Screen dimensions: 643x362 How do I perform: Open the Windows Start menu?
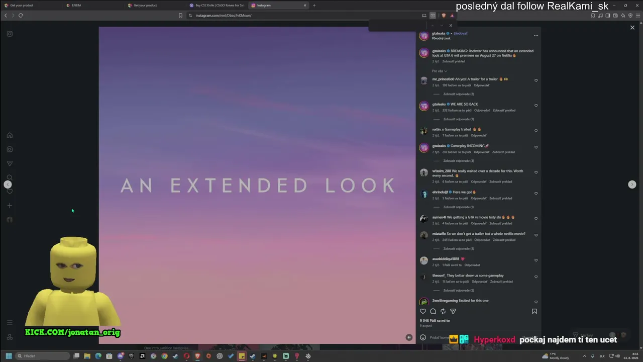coord(9,356)
